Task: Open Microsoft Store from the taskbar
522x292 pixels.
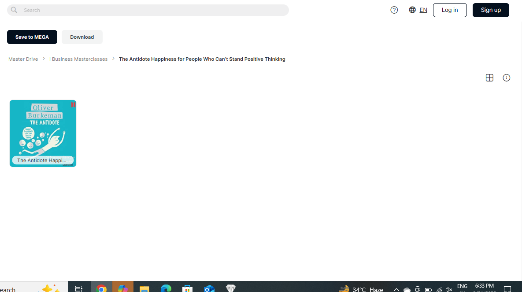Action: [187, 288]
